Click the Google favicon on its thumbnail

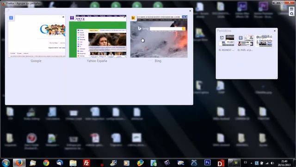coord(11,18)
